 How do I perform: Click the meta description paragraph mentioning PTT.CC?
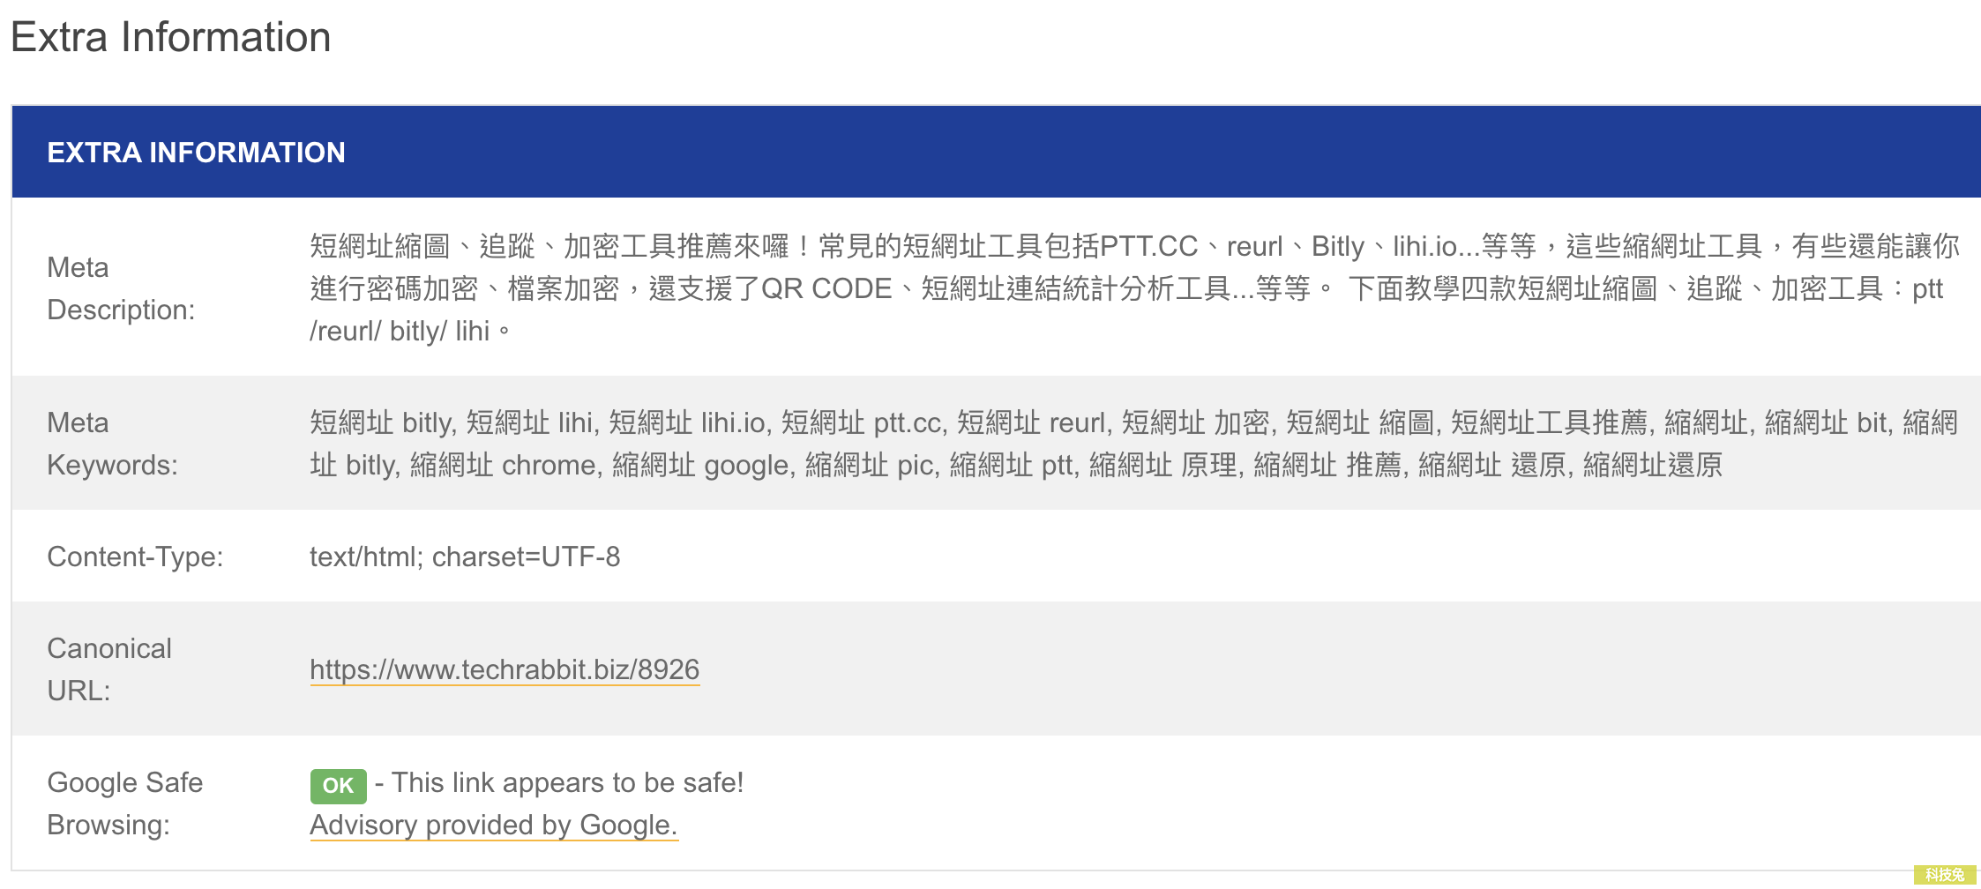[x=1134, y=288]
